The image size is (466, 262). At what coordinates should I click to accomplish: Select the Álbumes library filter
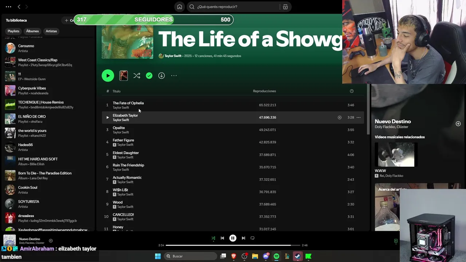click(x=32, y=31)
